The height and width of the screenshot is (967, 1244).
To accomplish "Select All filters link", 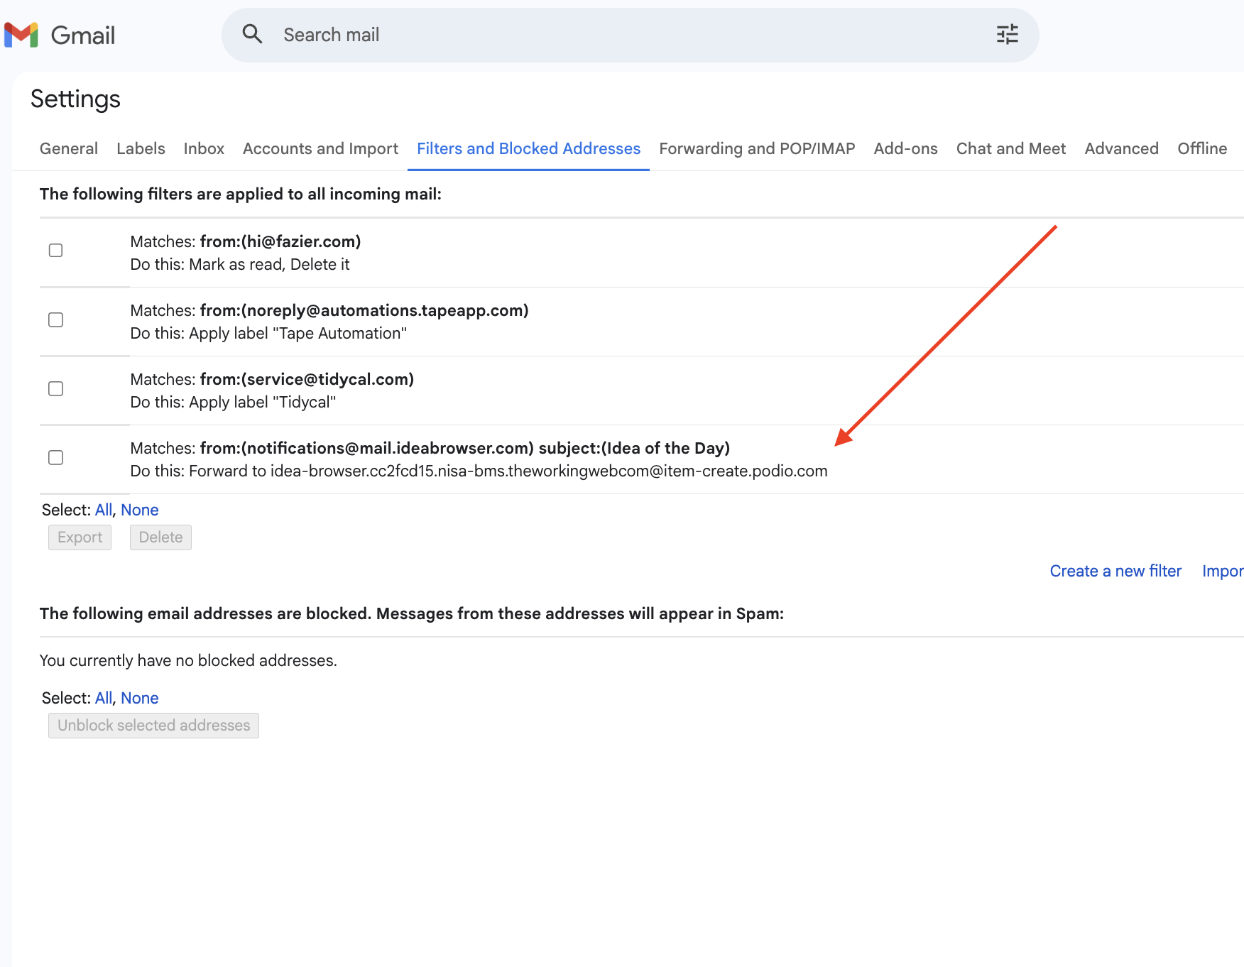I will coord(103,510).
